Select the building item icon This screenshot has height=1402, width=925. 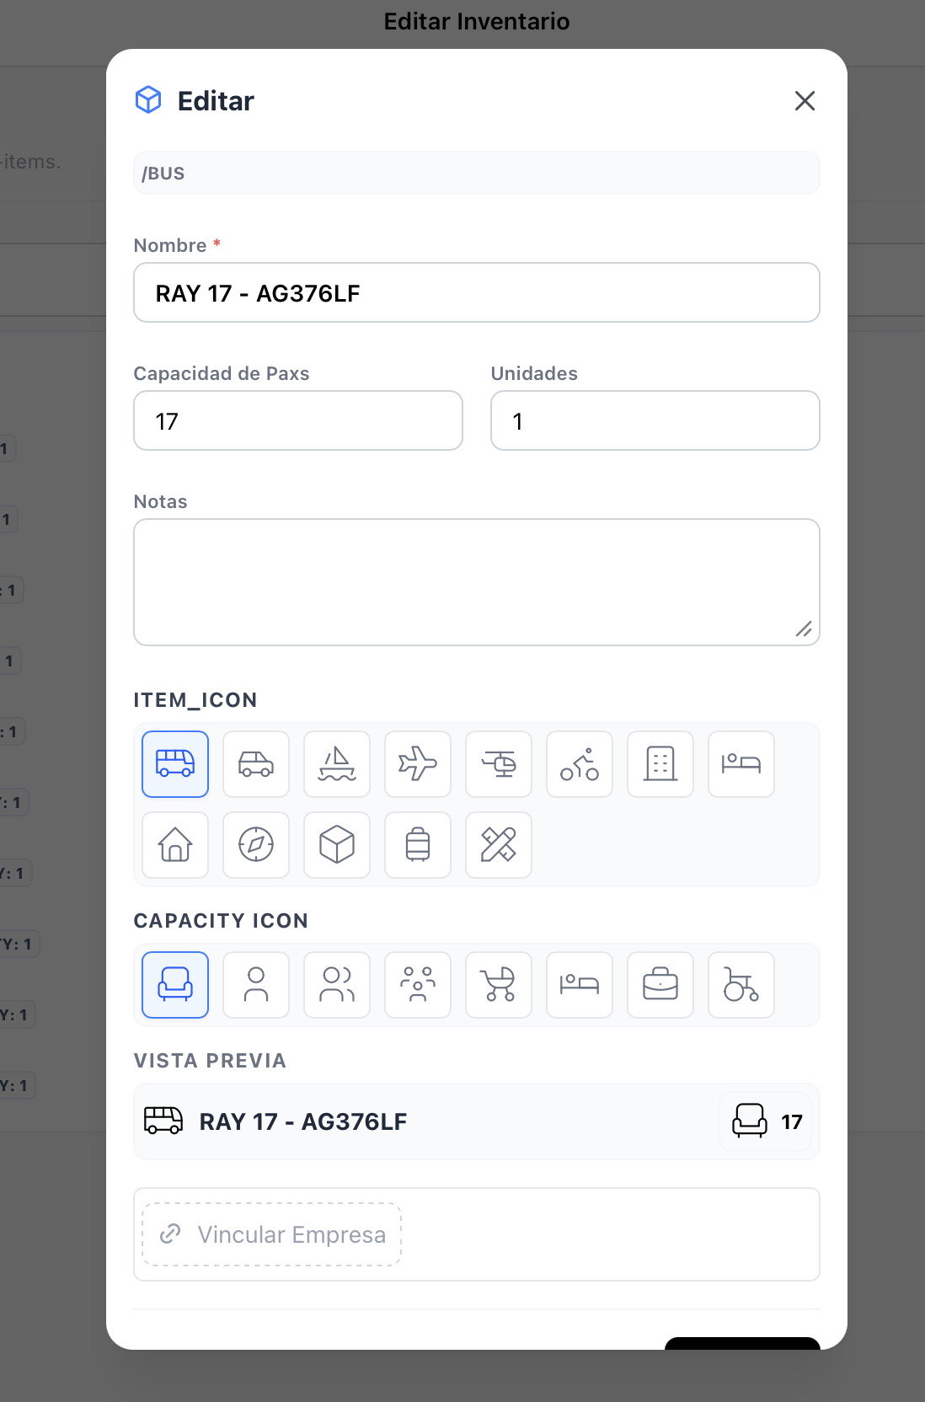pyautogui.click(x=660, y=764)
